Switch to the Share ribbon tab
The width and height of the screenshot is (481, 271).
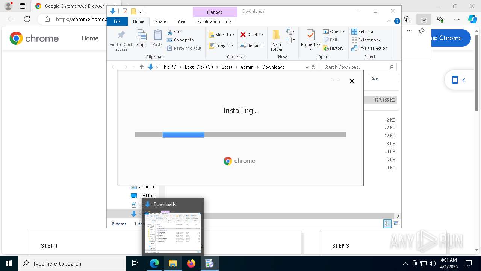(x=160, y=21)
